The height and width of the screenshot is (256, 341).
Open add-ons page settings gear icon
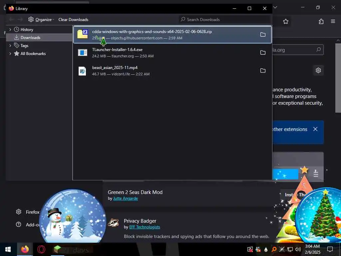pyautogui.click(x=318, y=70)
